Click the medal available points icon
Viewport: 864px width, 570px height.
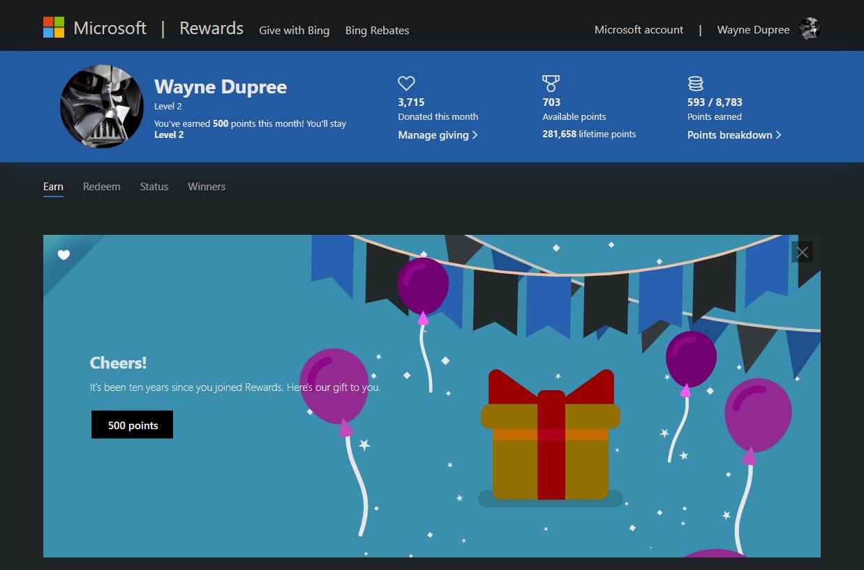click(x=551, y=84)
